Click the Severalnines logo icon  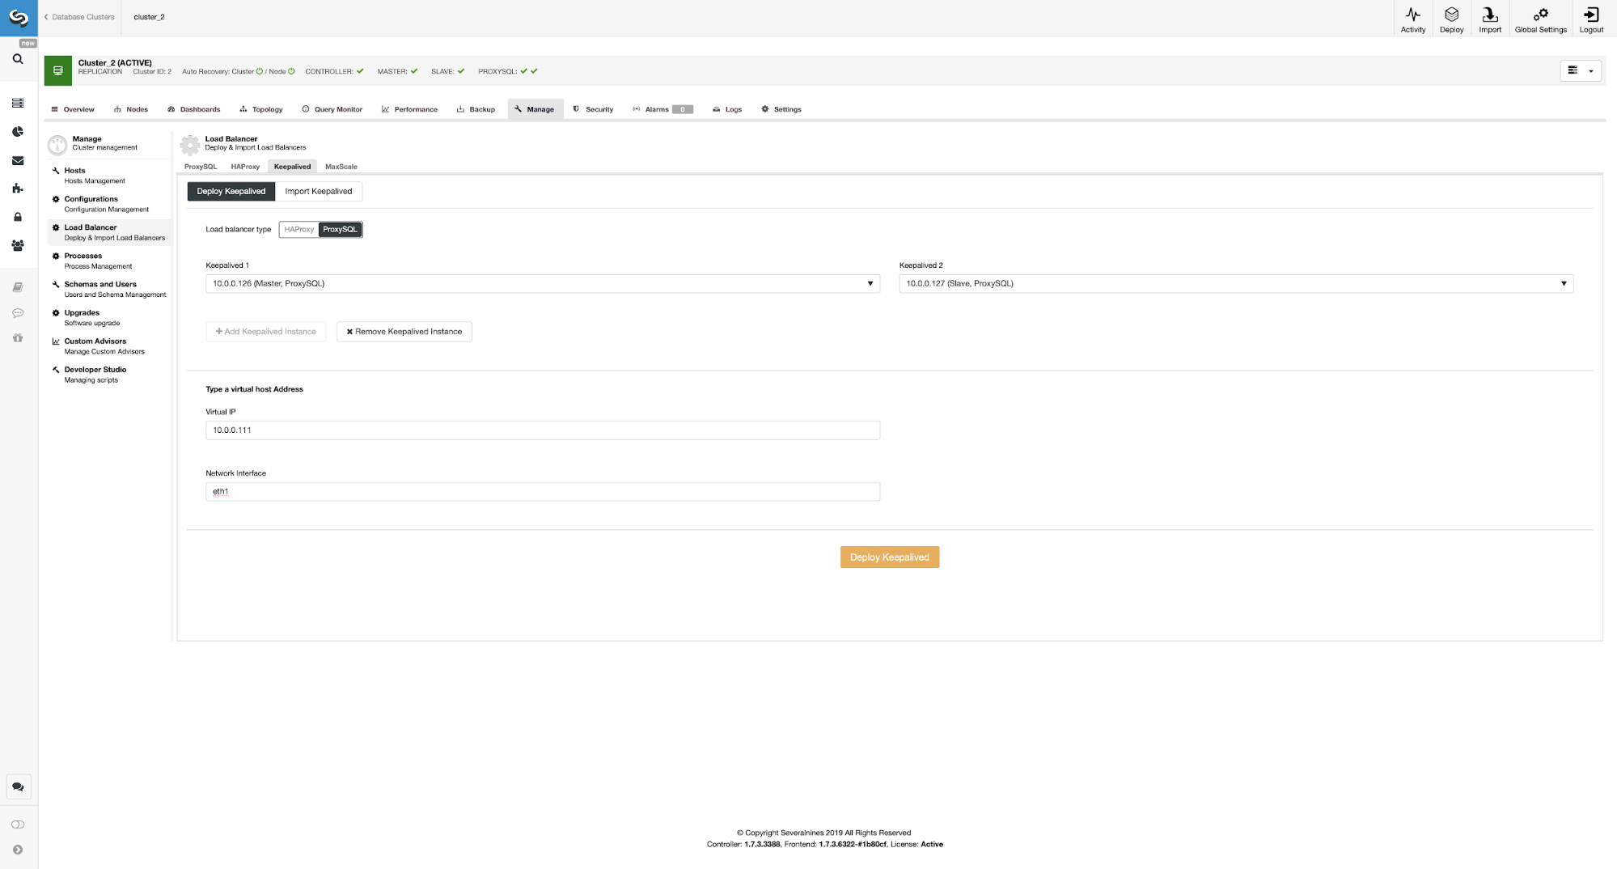pos(19,18)
